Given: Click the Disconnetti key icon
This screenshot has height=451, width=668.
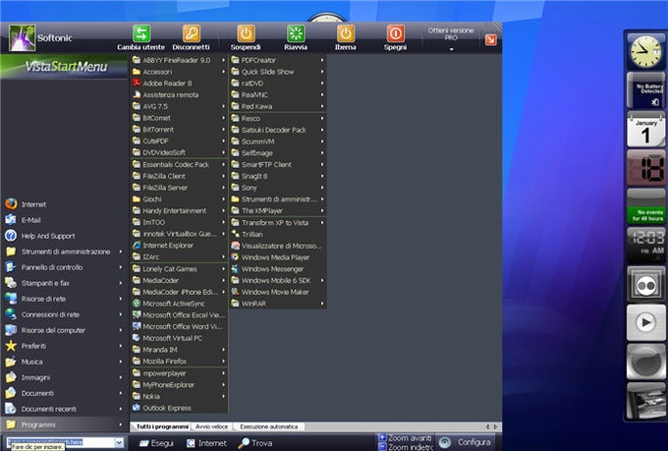Looking at the screenshot, I should [192, 33].
